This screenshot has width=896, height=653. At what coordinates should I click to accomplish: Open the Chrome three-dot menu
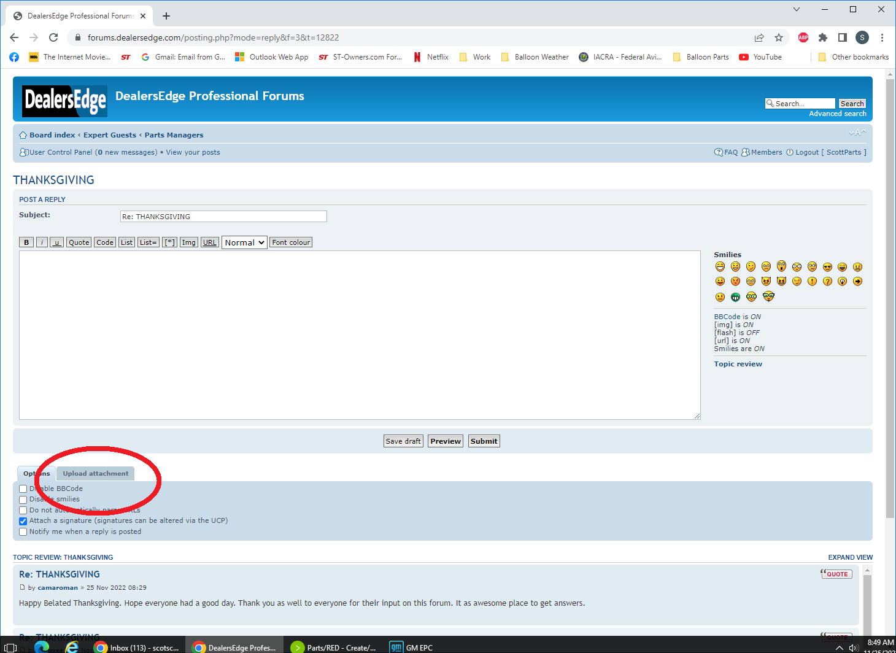(x=882, y=37)
